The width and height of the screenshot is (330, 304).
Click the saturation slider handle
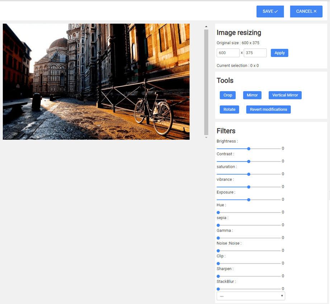249,174
